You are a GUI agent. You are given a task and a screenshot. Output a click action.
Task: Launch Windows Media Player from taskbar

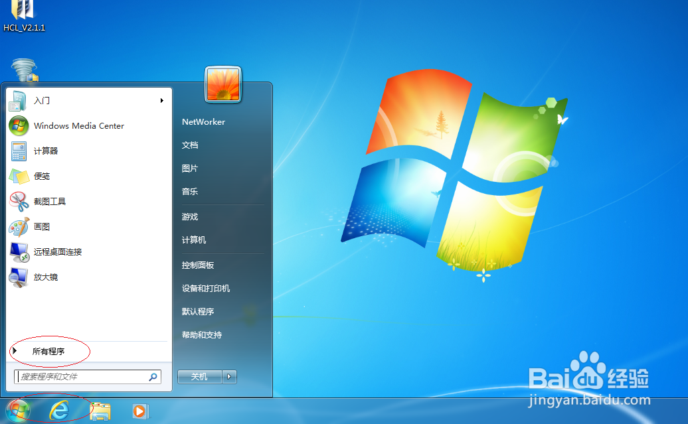[140, 411]
